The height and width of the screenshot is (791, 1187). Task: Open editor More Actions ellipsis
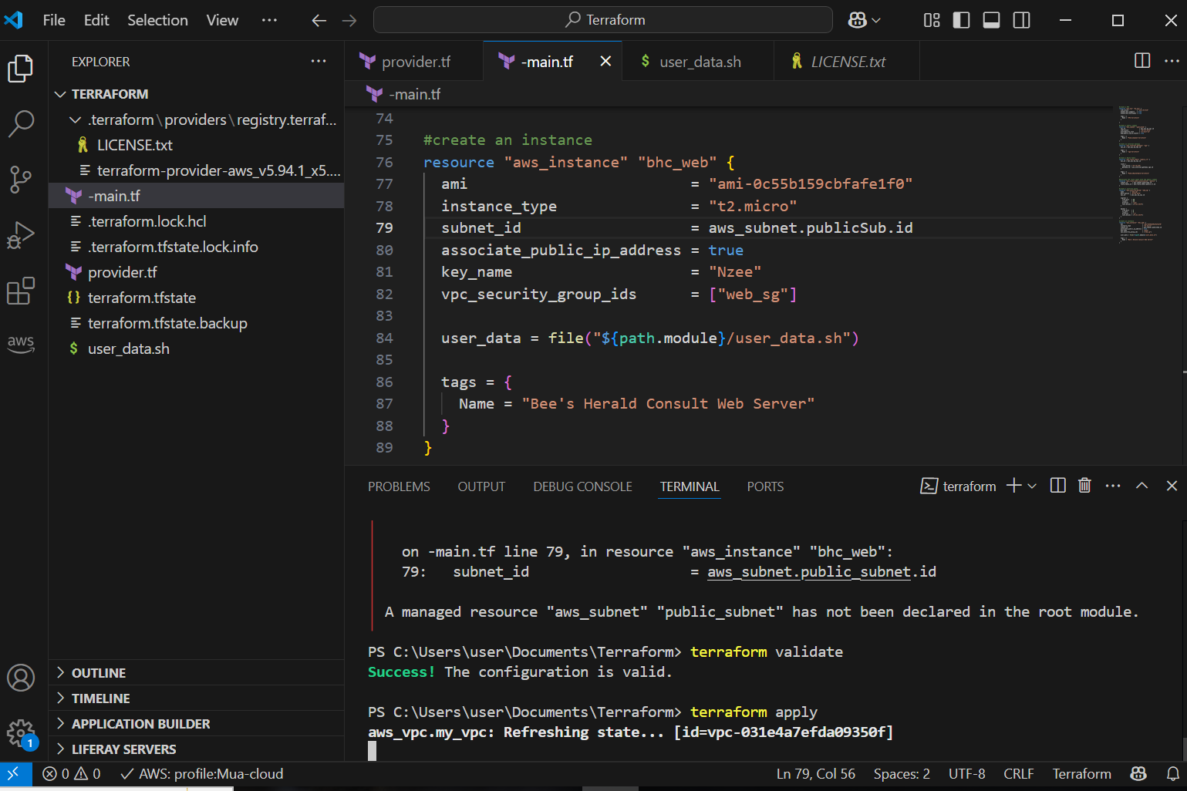[1172, 61]
